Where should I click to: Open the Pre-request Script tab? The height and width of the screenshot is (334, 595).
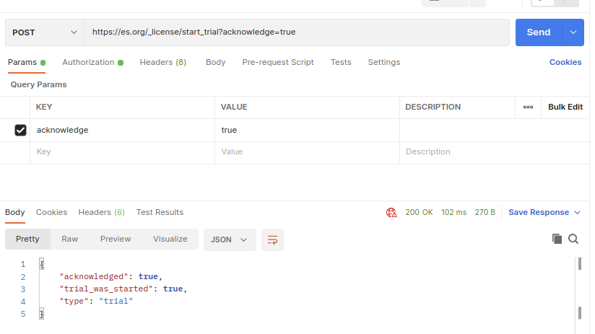click(x=278, y=63)
